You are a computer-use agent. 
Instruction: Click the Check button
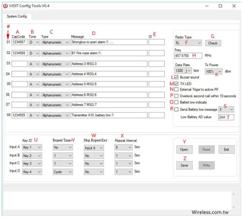[x=213, y=43]
